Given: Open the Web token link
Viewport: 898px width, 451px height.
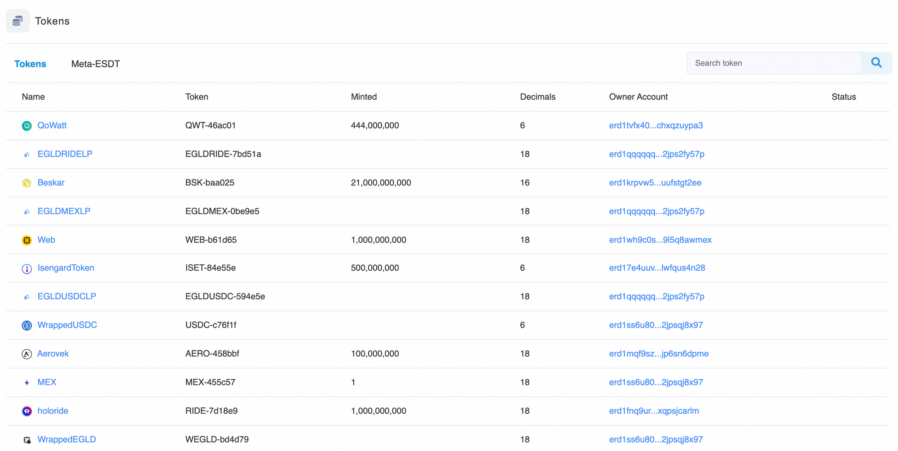Looking at the screenshot, I should click(x=46, y=240).
